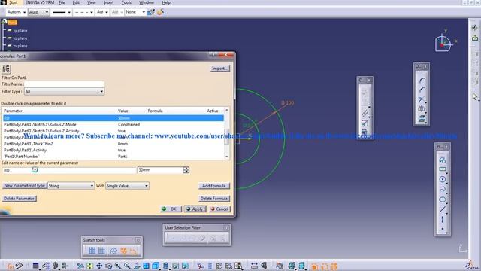Select the Trim tool in Operation toolbar
Screen dimensions: 481x271
(x=422, y=99)
